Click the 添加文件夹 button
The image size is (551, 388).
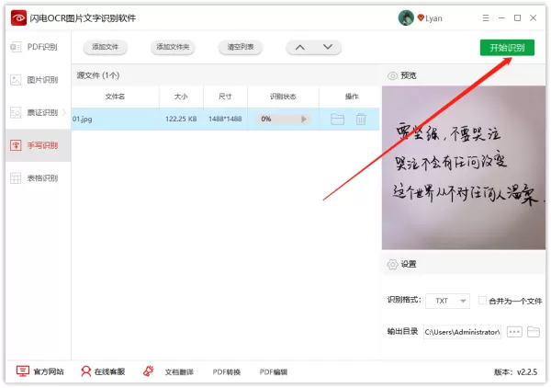point(173,47)
